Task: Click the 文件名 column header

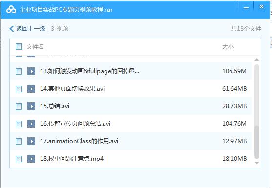Action: click(35, 47)
